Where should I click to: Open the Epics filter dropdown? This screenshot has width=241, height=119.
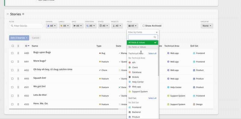tap(78, 26)
